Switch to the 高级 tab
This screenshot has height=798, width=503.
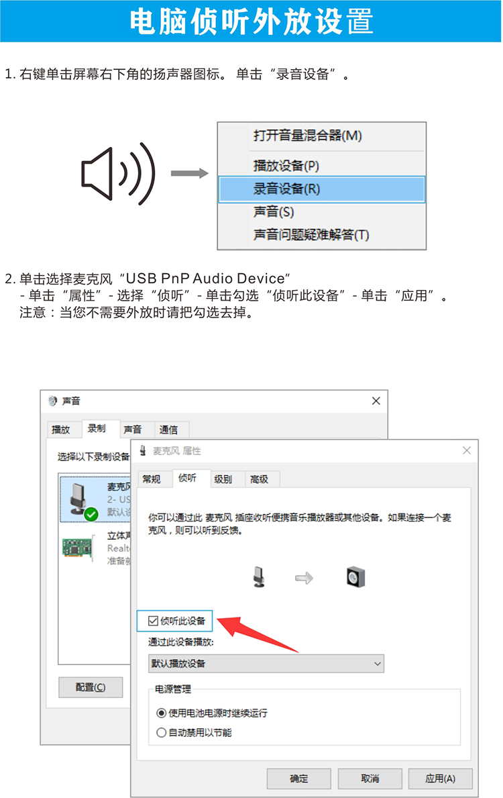tap(260, 479)
